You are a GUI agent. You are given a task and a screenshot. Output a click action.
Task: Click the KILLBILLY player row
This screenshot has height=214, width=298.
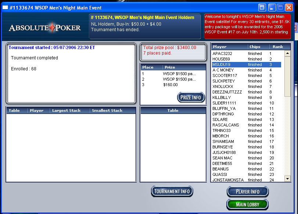point(247,97)
